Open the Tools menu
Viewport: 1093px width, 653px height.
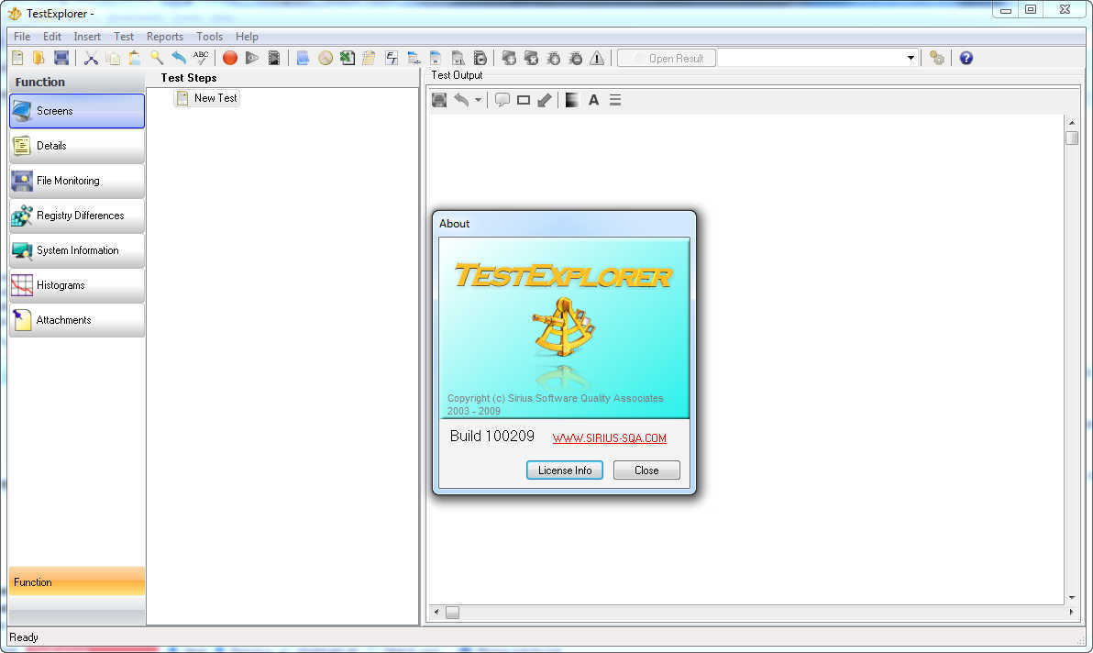pyautogui.click(x=209, y=37)
